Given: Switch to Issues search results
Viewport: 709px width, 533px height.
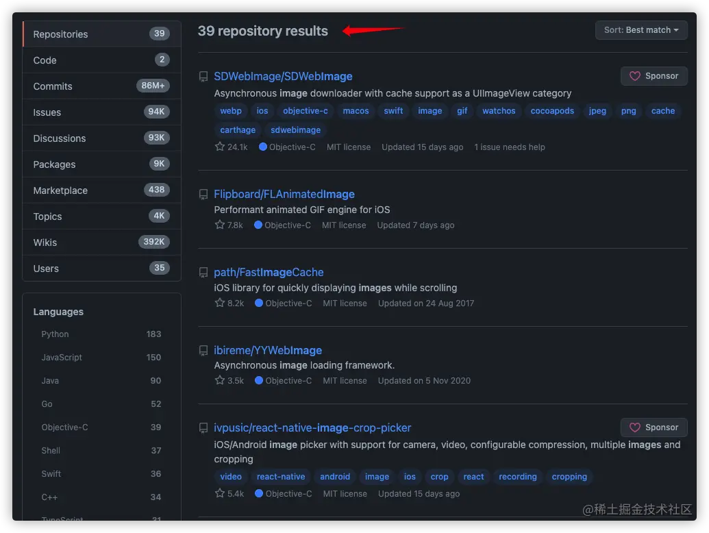Looking at the screenshot, I should (x=102, y=112).
